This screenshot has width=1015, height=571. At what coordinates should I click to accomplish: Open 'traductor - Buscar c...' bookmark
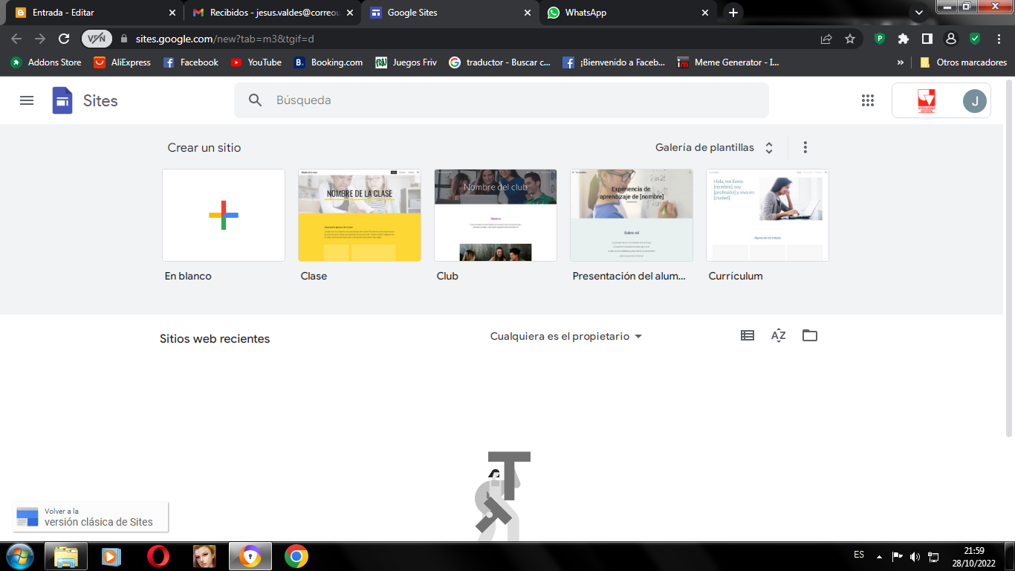point(500,62)
